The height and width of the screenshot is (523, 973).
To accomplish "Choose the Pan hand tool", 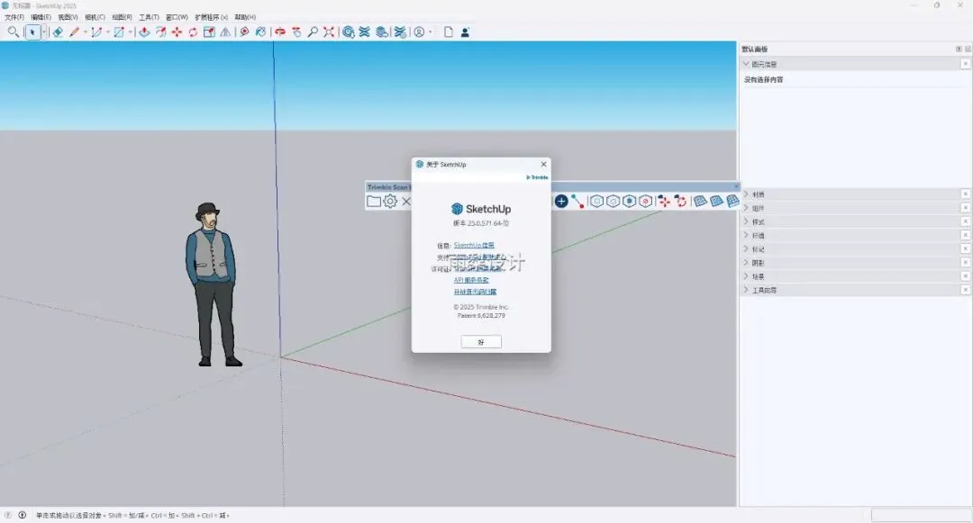I will (296, 32).
